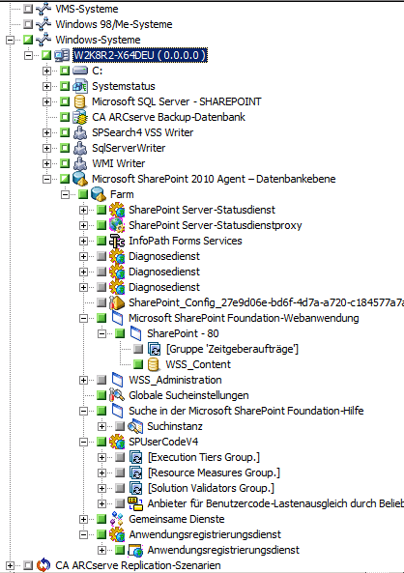Collapse the Windows-Systeme node
The height and width of the screenshot is (573, 404).
pos(10,40)
